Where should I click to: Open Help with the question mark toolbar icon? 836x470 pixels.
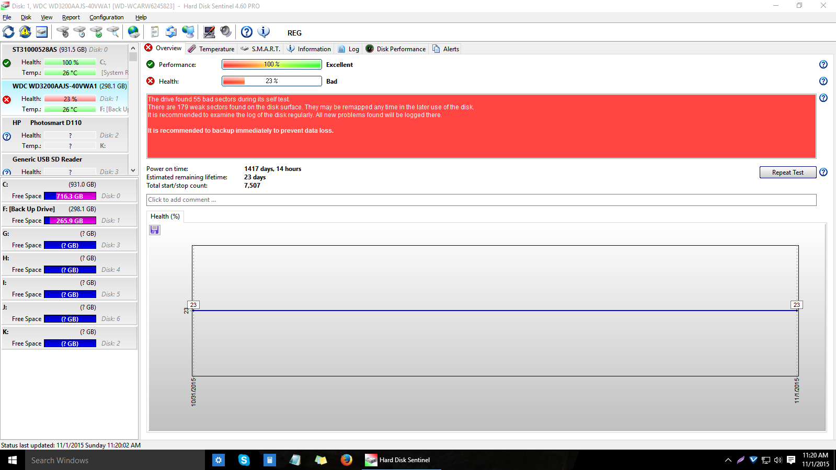pos(247,32)
